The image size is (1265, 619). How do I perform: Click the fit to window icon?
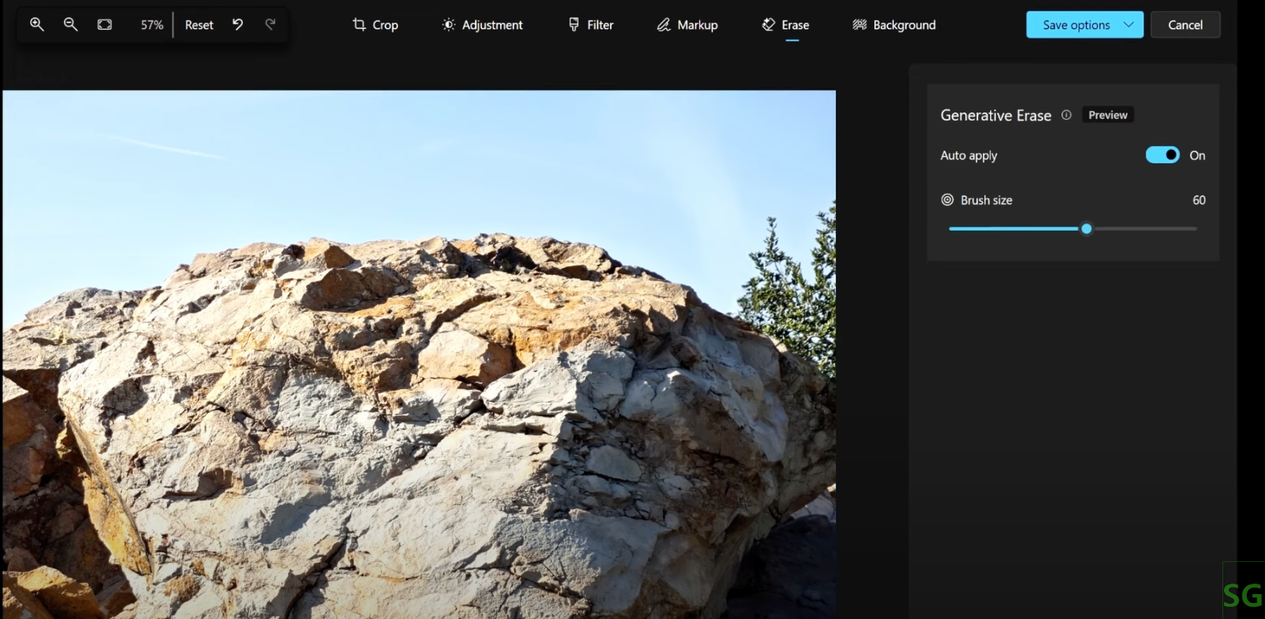tap(104, 24)
